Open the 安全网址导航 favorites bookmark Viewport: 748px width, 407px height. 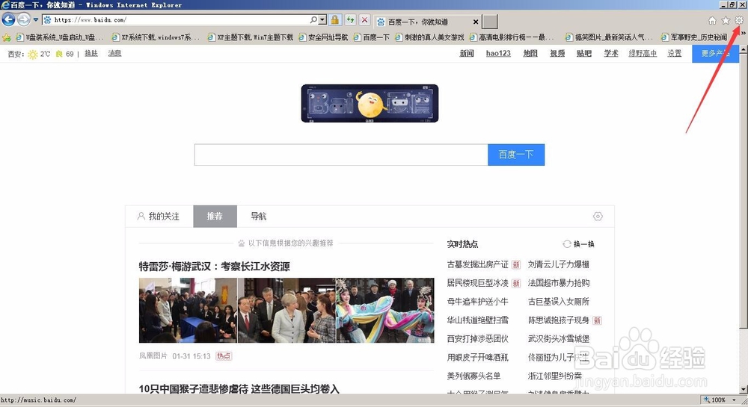click(323, 37)
